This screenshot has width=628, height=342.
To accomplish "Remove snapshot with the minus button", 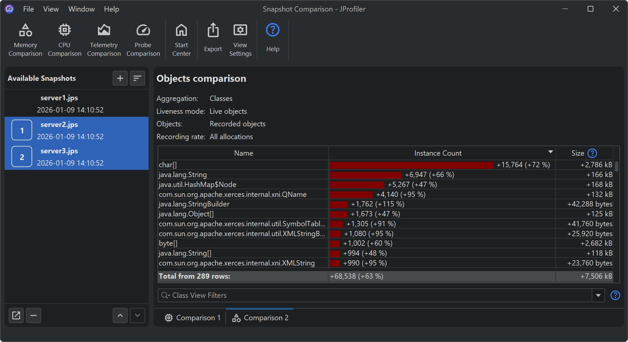I will point(33,316).
